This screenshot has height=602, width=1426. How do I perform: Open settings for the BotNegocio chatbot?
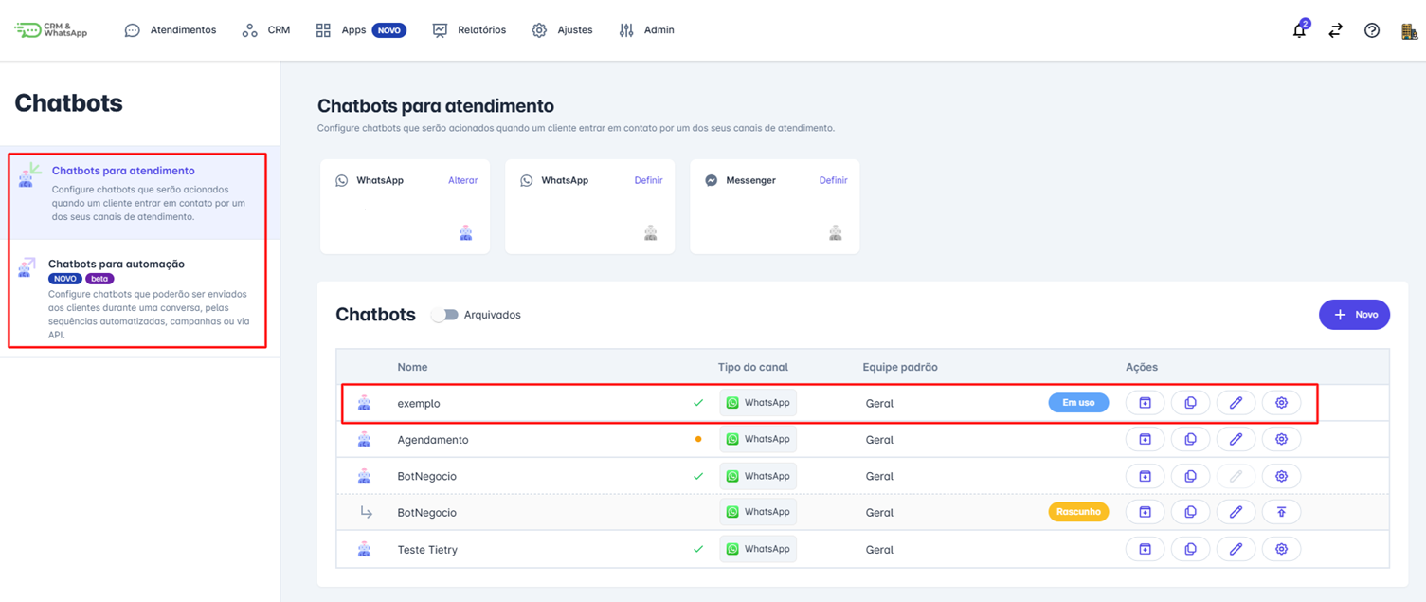(x=1281, y=475)
